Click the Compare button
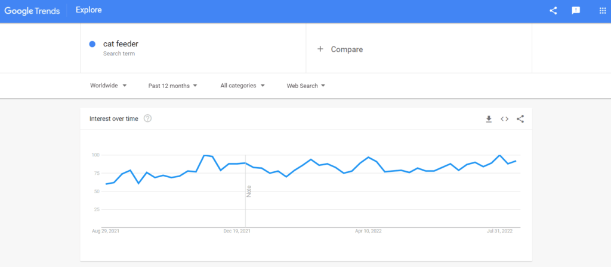This screenshot has height=267, width=611. coord(340,49)
